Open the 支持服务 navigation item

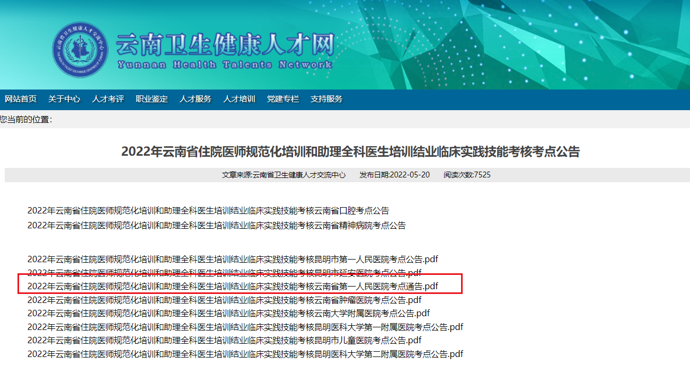pos(326,99)
